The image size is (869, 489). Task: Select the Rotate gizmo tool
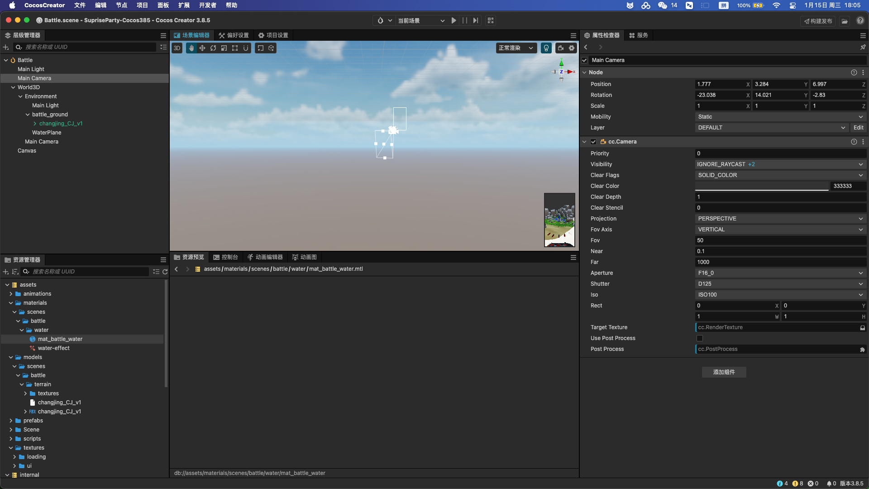pyautogui.click(x=213, y=48)
